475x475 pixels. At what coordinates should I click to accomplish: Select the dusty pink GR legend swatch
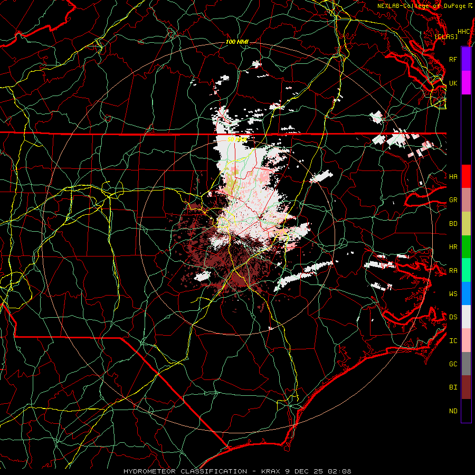click(x=466, y=200)
